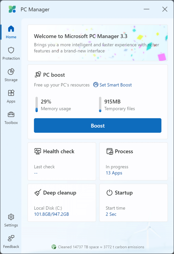Open the Process card
Viewport: 174px width, 254px height.
[133, 161]
